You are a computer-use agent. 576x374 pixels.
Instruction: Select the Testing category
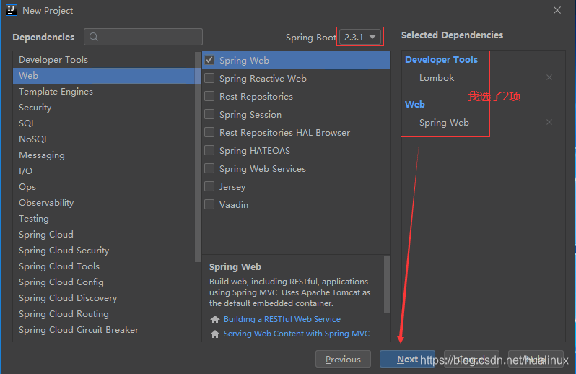[104, 219]
